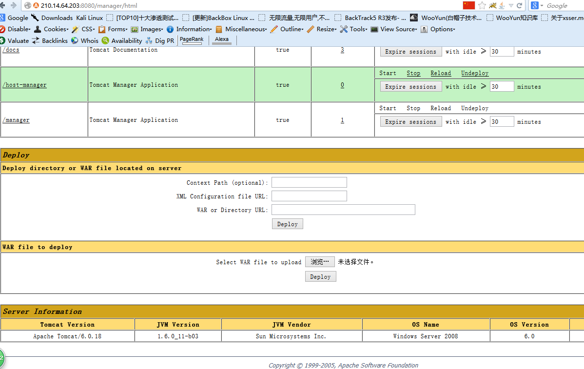The height and width of the screenshot is (369, 584).
Task: Open the View Source toolbar menu
Action: click(x=394, y=29)
